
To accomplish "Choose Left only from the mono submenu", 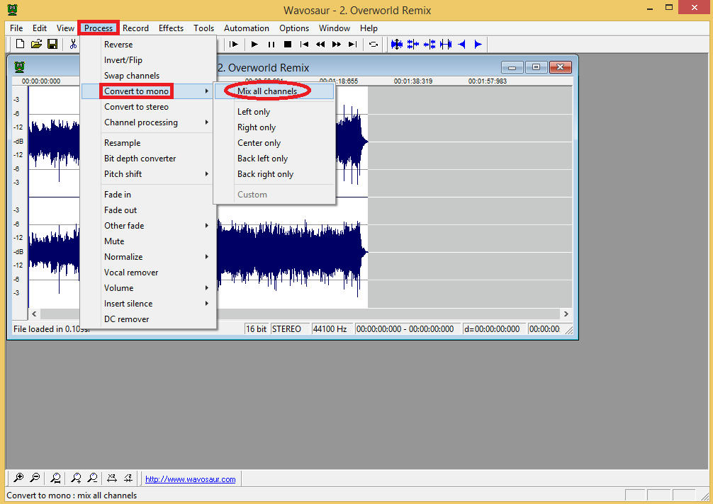I will click(254, 112).
